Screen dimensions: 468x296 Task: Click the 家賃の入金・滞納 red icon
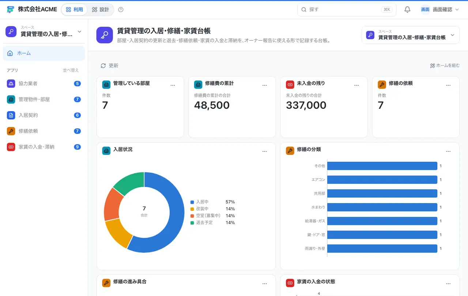point(11,147)
